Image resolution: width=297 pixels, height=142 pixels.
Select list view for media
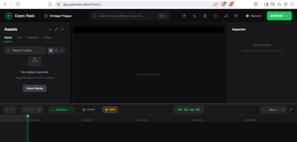click(62, 50)
